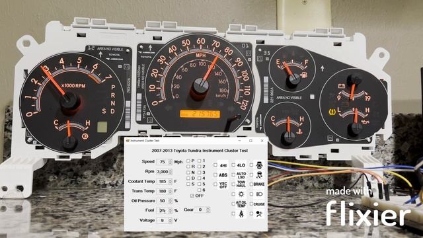Check the D gear position box
The height and width of the screenshot is (238, 423).
pos(188,178)
